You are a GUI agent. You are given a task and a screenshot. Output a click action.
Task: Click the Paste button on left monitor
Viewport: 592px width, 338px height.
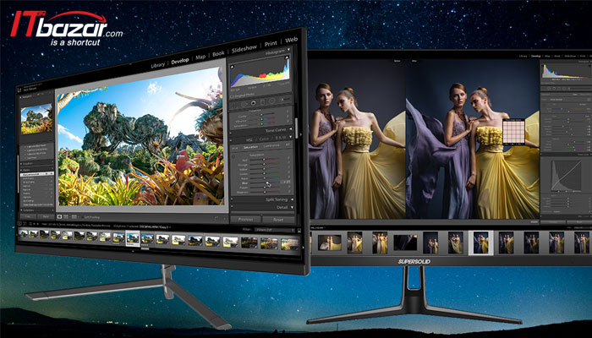click(46, 216)
